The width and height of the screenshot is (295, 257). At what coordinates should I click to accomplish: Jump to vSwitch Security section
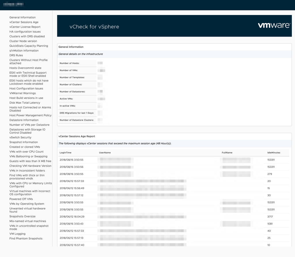pyautogui.click(x=20, y=137)
